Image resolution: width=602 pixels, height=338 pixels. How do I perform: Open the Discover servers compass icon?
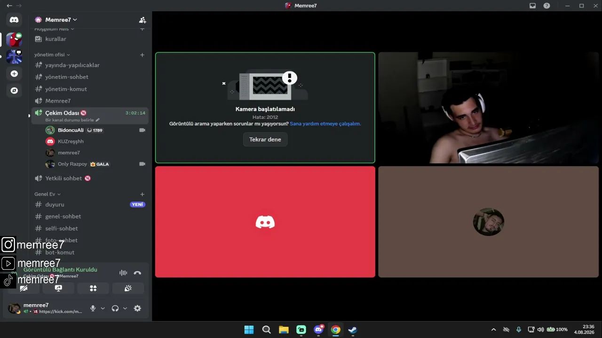(14, 91)
